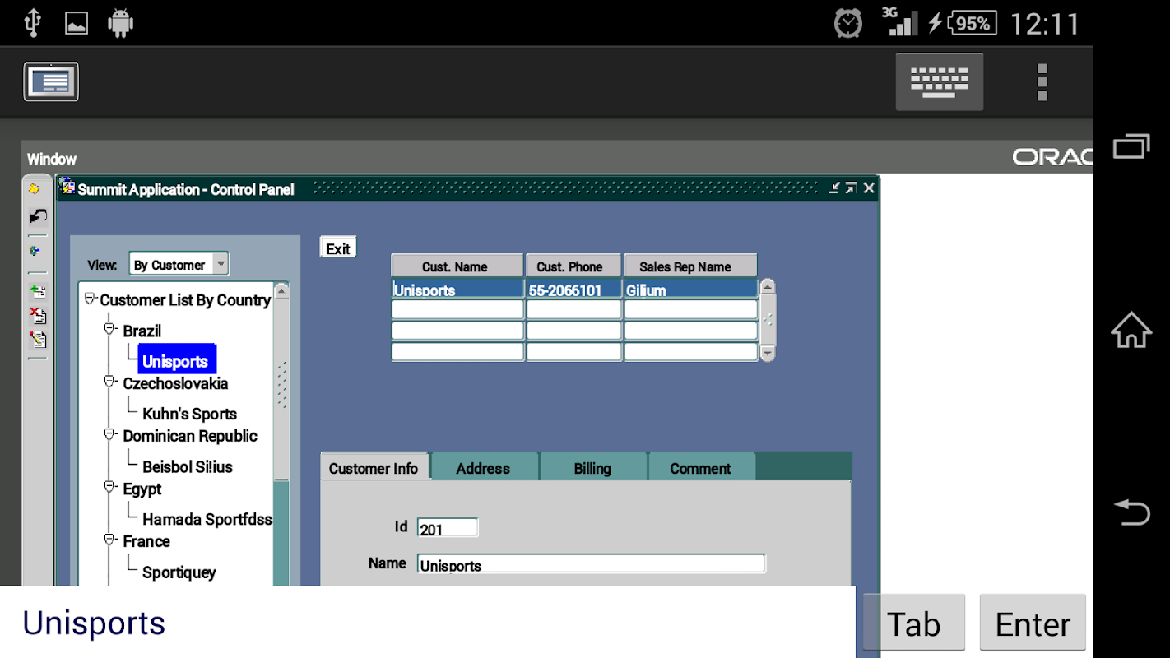Tap the Android debugging status icon

pos(120,23)
